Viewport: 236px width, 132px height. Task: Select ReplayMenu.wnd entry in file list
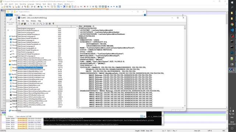(x=29, y=85)
